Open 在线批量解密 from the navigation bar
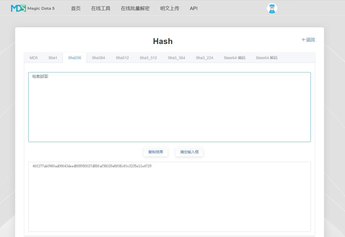The width and height of the screenshot is (345, 237). click(x=135, y=8)
